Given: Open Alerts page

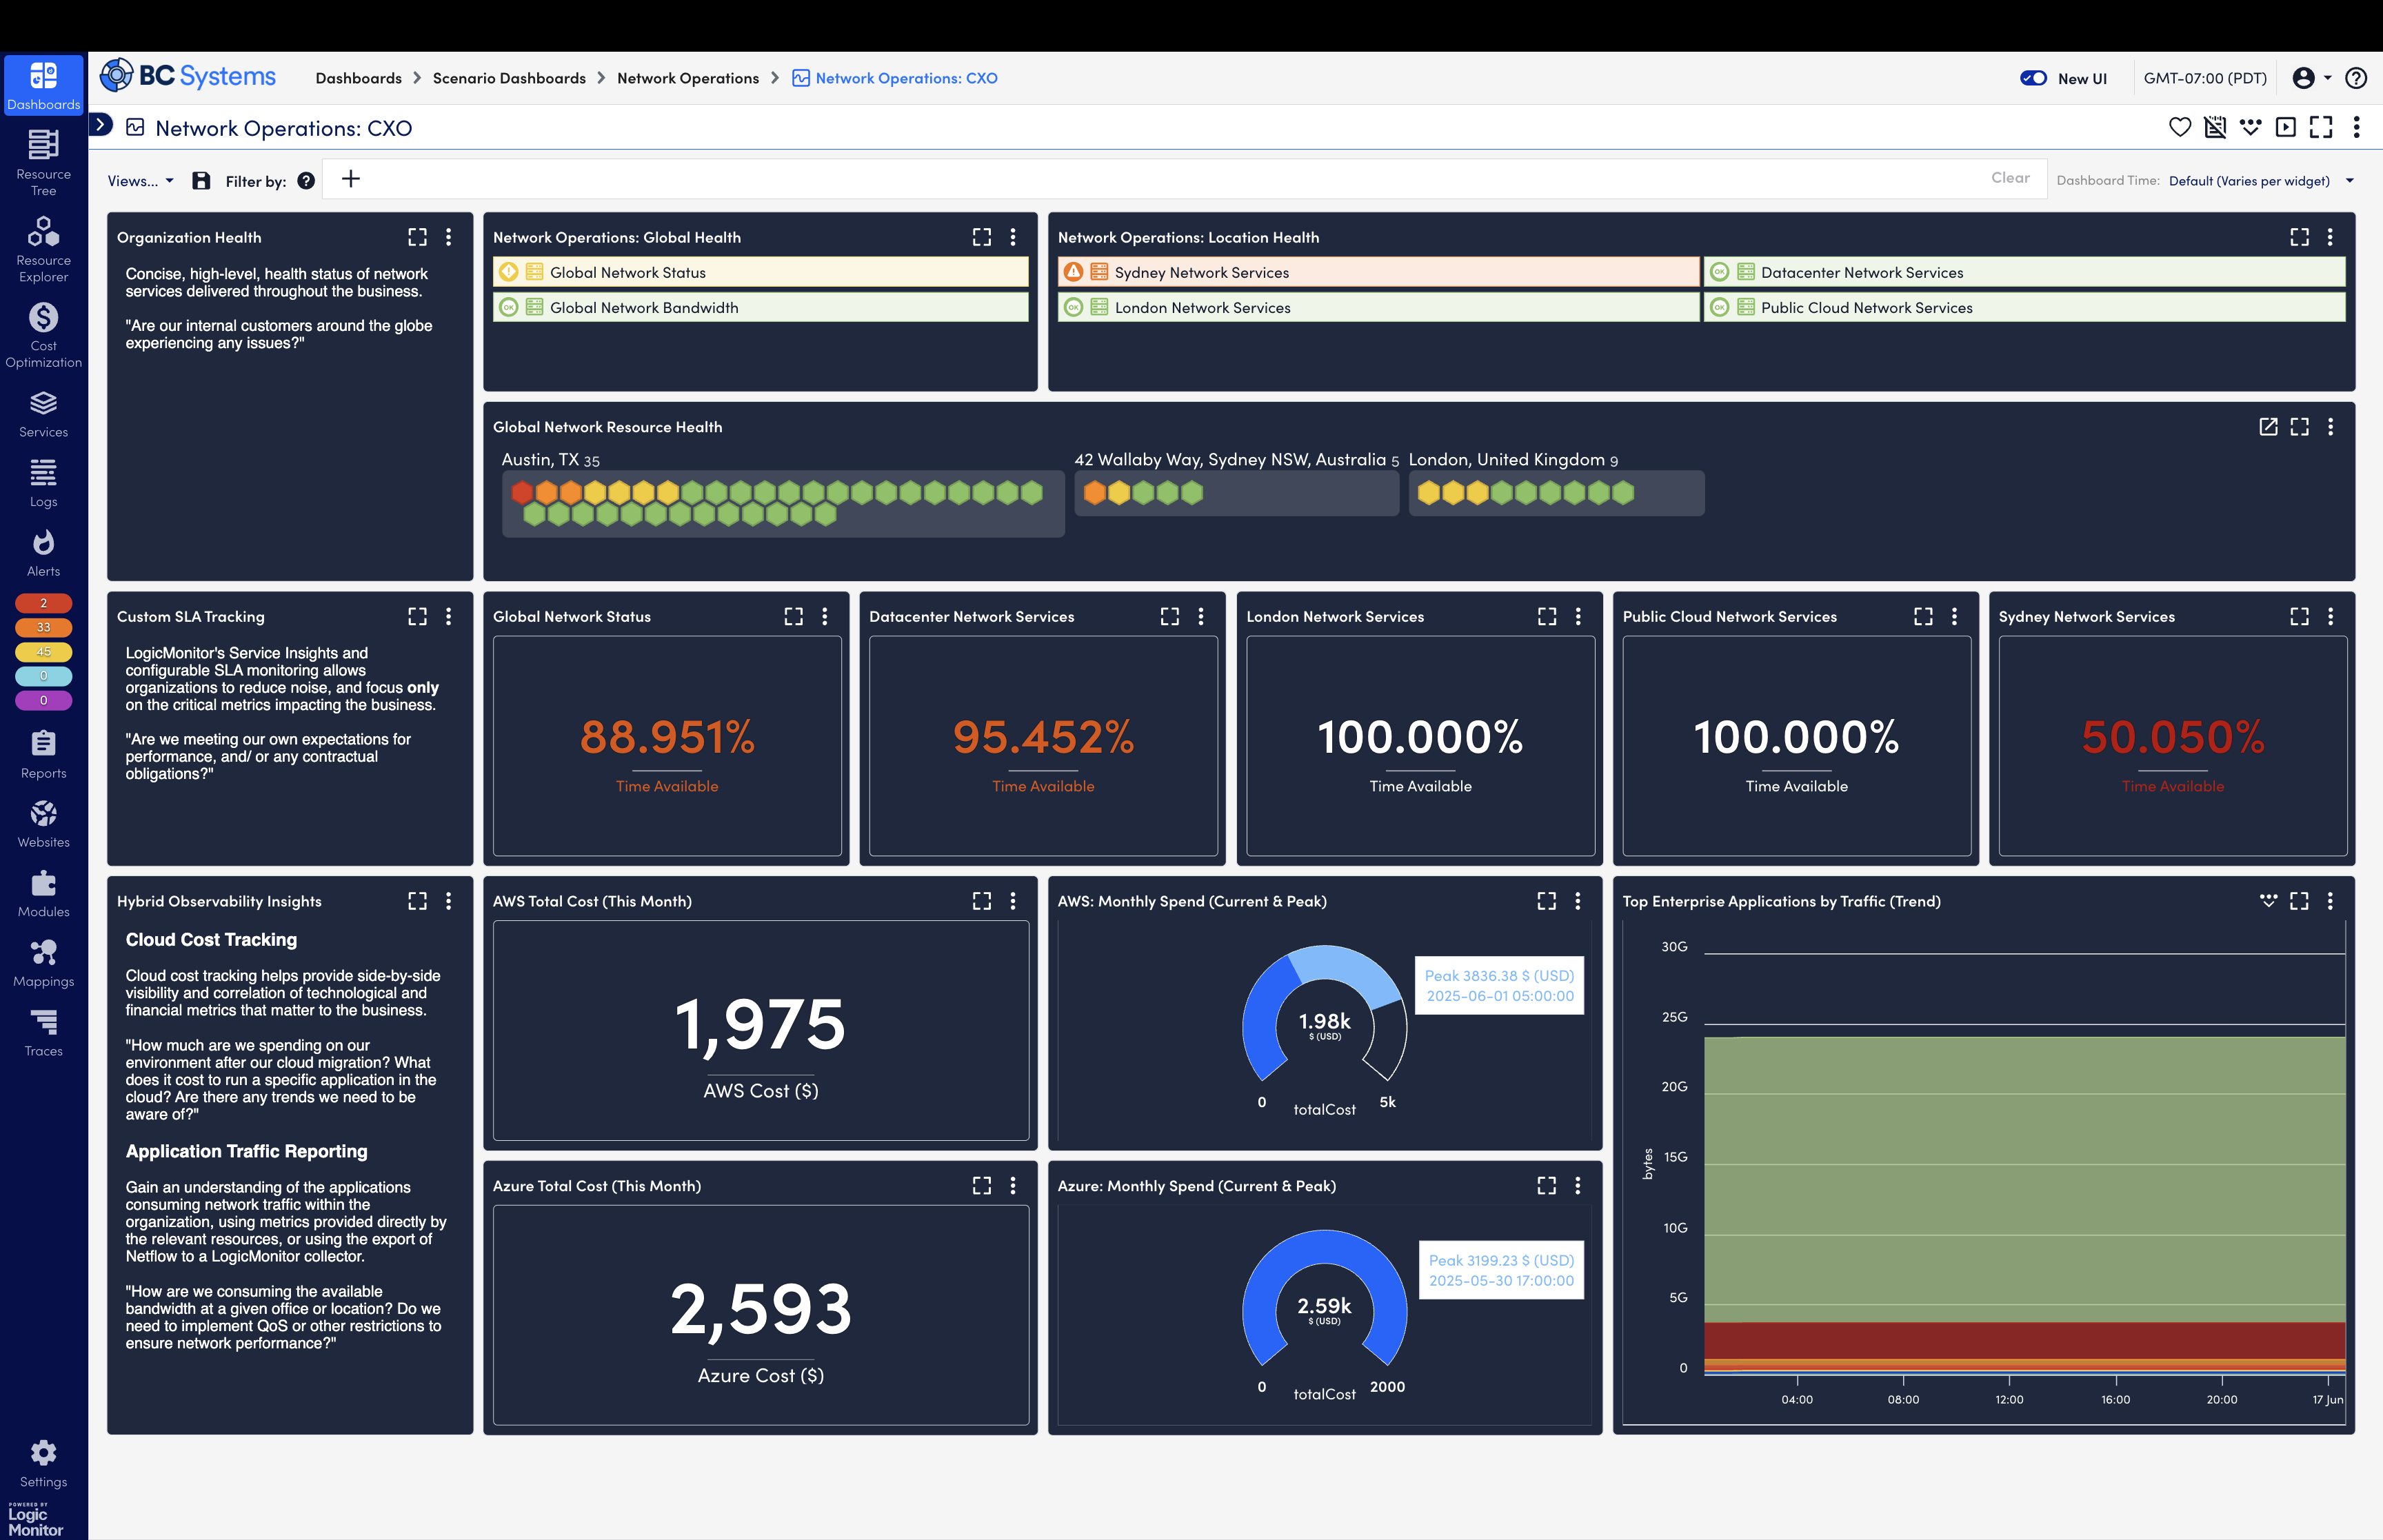Looking at the screenshot, I should (x=43, y=553).
